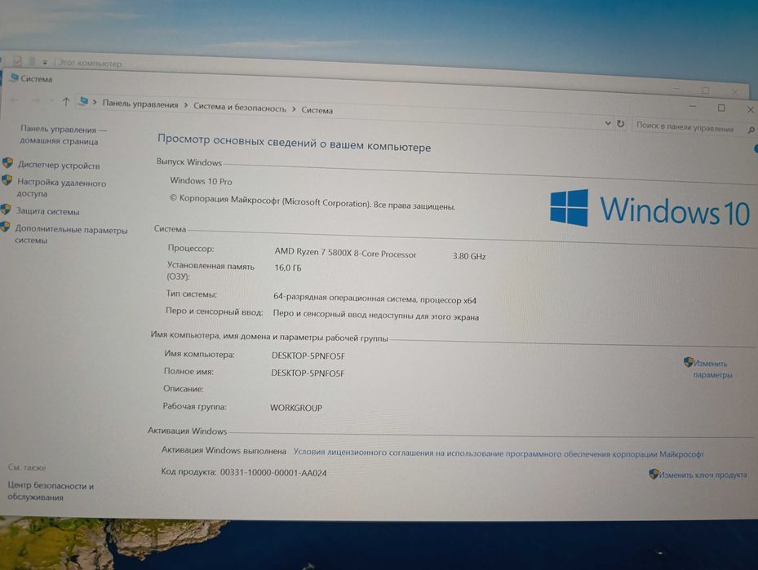The height and width of the screenshot is (570, 758).
Task: Go to Панель управления домашняя страница
Action: tap(63, 135)
